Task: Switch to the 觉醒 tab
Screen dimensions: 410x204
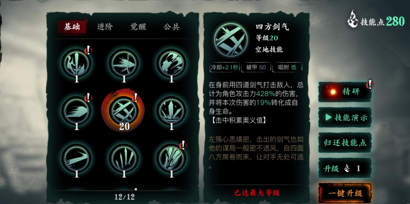Action: point(138,27)
